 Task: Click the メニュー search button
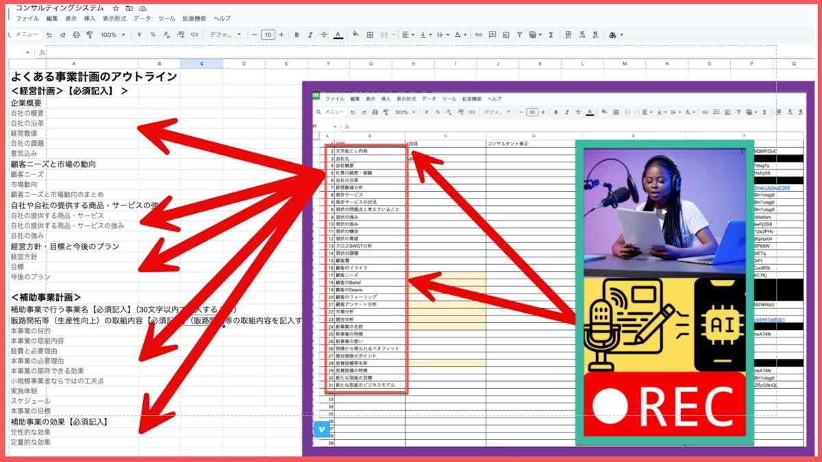tap(24, 34)
